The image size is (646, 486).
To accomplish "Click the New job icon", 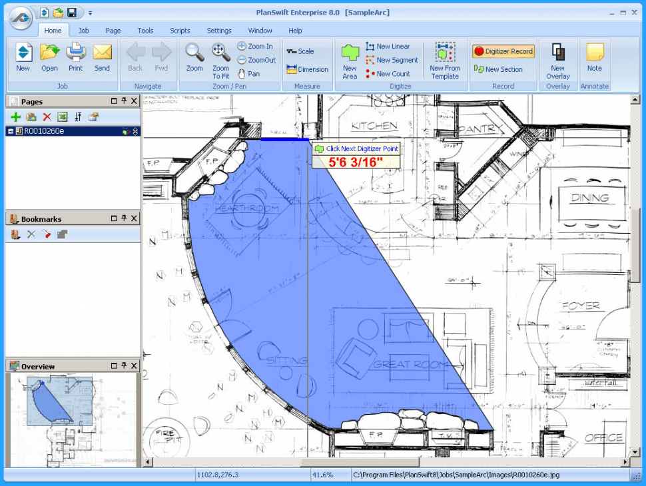I will 23,57.
